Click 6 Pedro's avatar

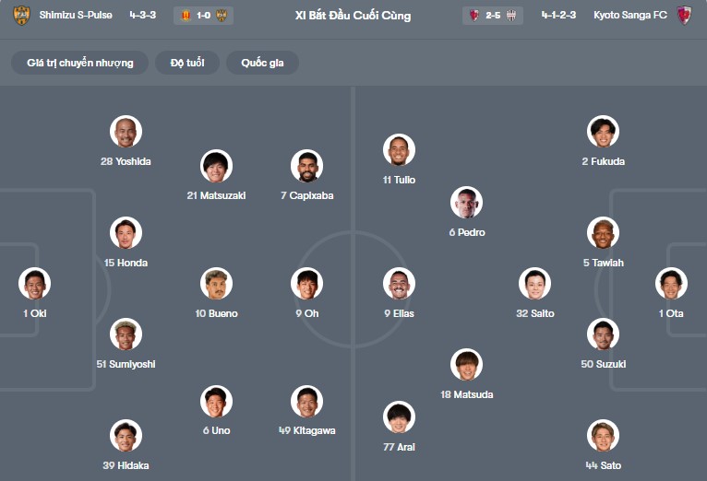pyautogui.click(x=467, y=203)
